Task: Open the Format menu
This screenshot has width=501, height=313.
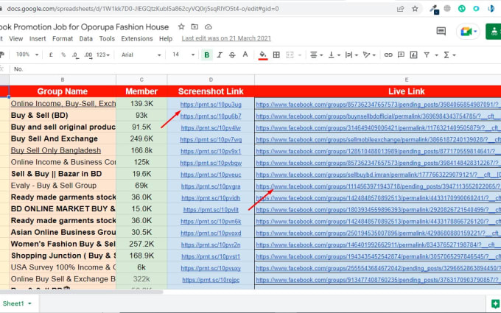Action: (63, 38)
